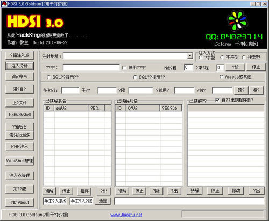This screenshot has width=269, height=221.
Task: Select the 字符型 injection radio button
Action: coord(222,58)
